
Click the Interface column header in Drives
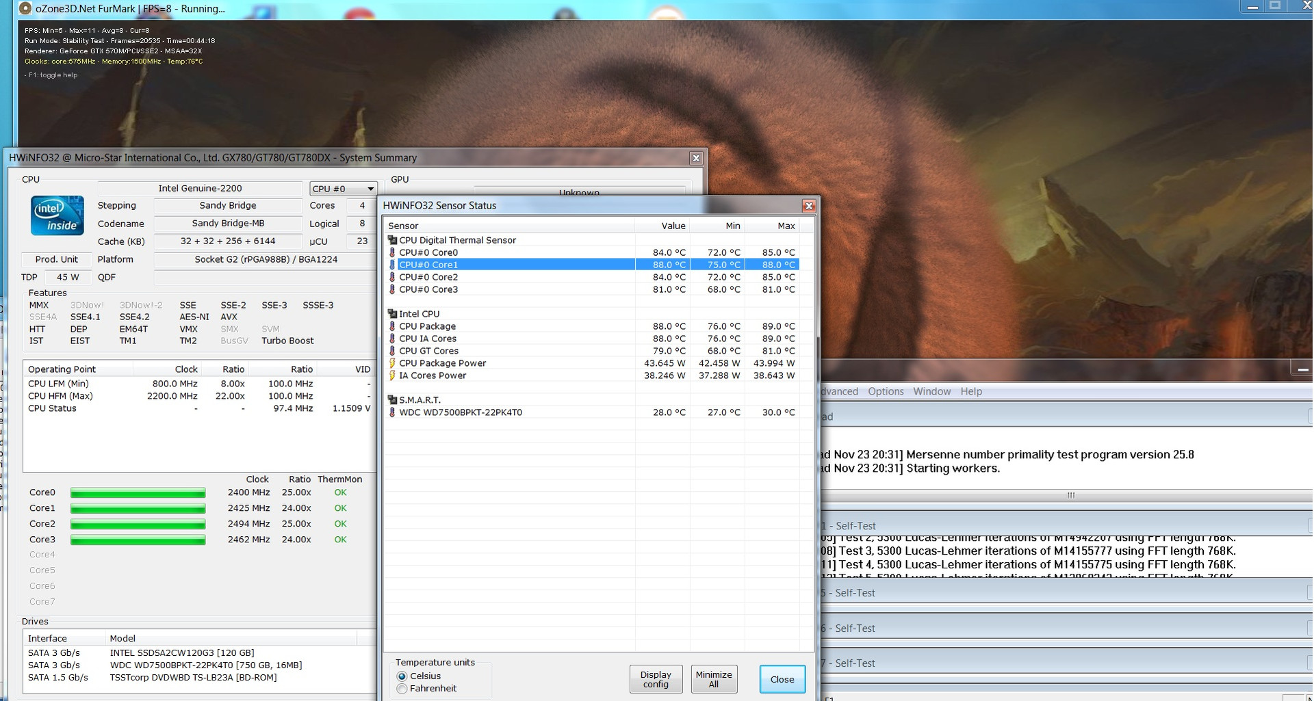65,638
